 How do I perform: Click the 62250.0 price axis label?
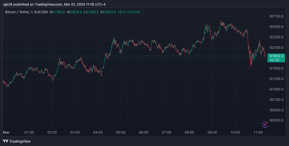277,37
